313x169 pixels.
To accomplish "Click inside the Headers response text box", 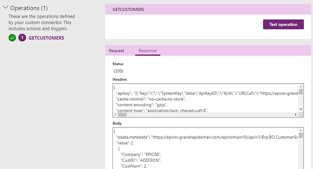I will click(206, 99).
